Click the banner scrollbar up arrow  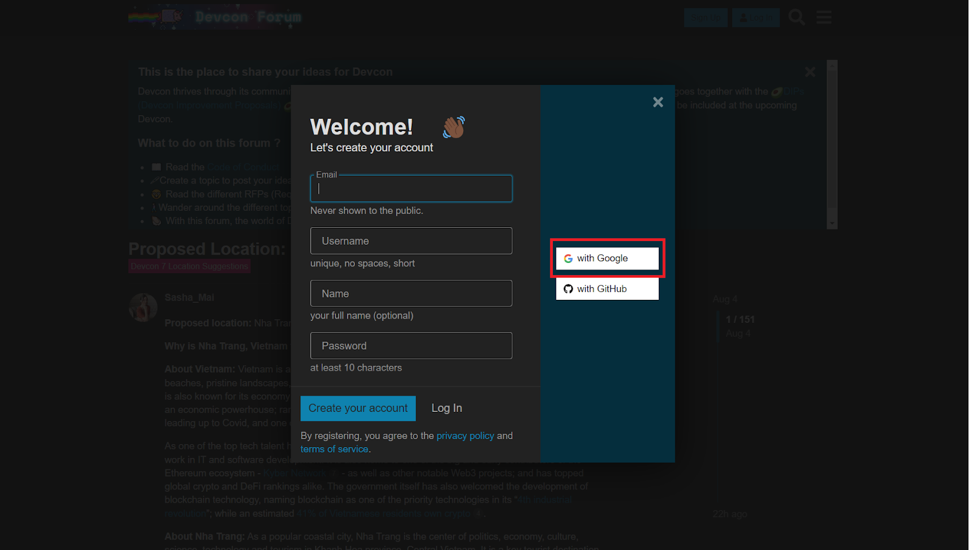coord(832,65)
